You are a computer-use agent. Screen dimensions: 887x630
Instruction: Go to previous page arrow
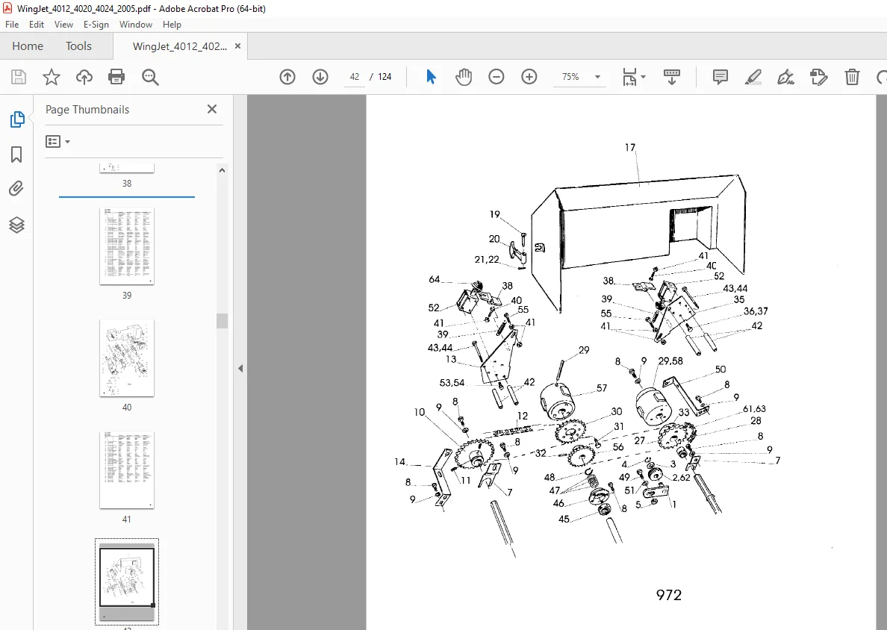[287, 77]
